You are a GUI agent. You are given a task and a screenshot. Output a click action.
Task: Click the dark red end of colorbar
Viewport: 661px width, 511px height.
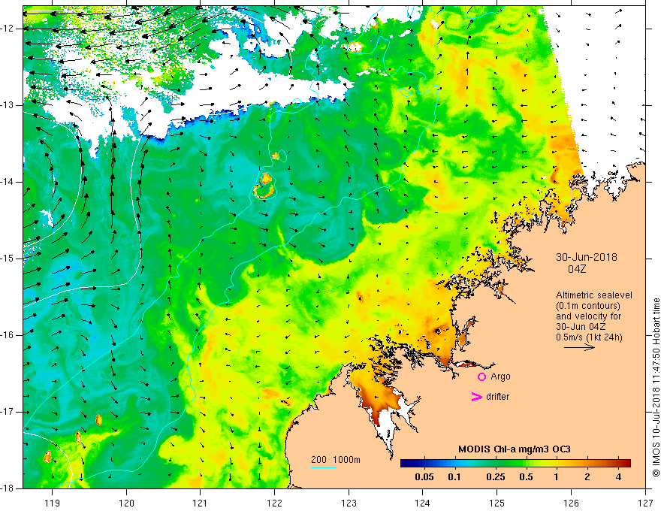point(626,464)
